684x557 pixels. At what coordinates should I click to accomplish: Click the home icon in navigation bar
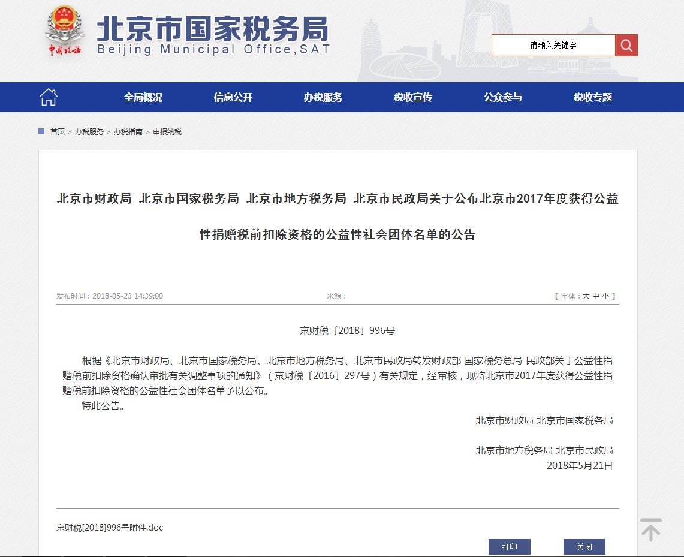48,97
